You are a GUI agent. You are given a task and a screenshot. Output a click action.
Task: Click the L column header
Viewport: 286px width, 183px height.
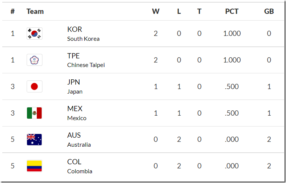179,11
